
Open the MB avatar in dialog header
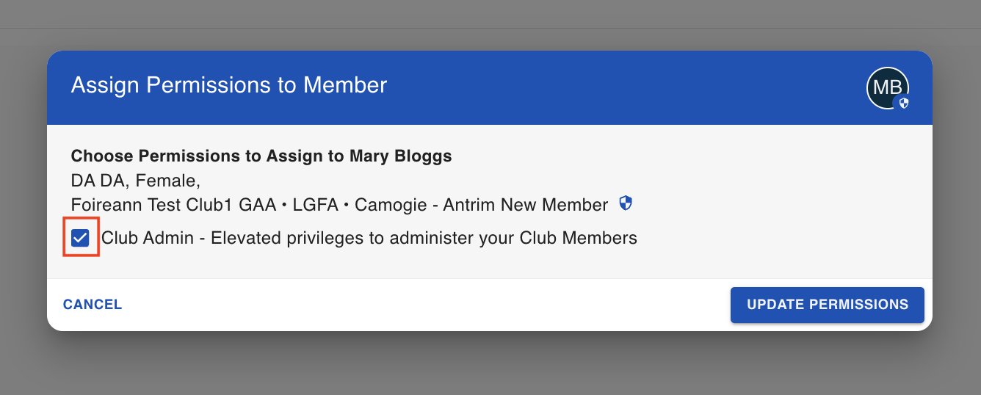(888, 89)
